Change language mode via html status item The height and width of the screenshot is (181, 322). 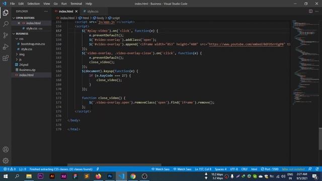pyautogui.click(x=254, y=169)
